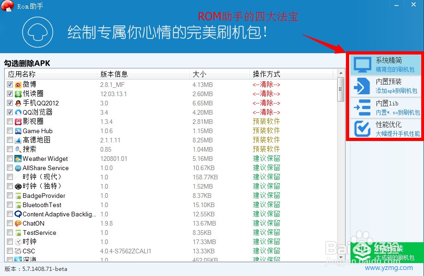Check the AllShare Service checkbox

click(x=10, y=167)
